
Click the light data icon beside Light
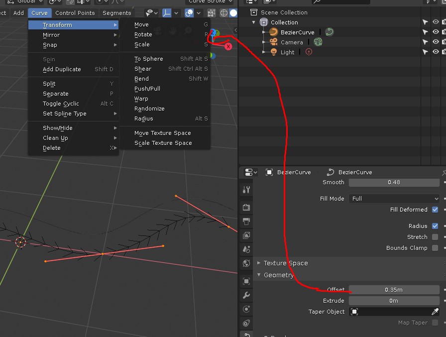pos(309,52)
